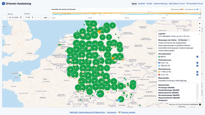Uncheck the Überspannung 4 (<0,1 %) checkbox
The height and width of the screenshot is (115, 205).
[197, 75]
